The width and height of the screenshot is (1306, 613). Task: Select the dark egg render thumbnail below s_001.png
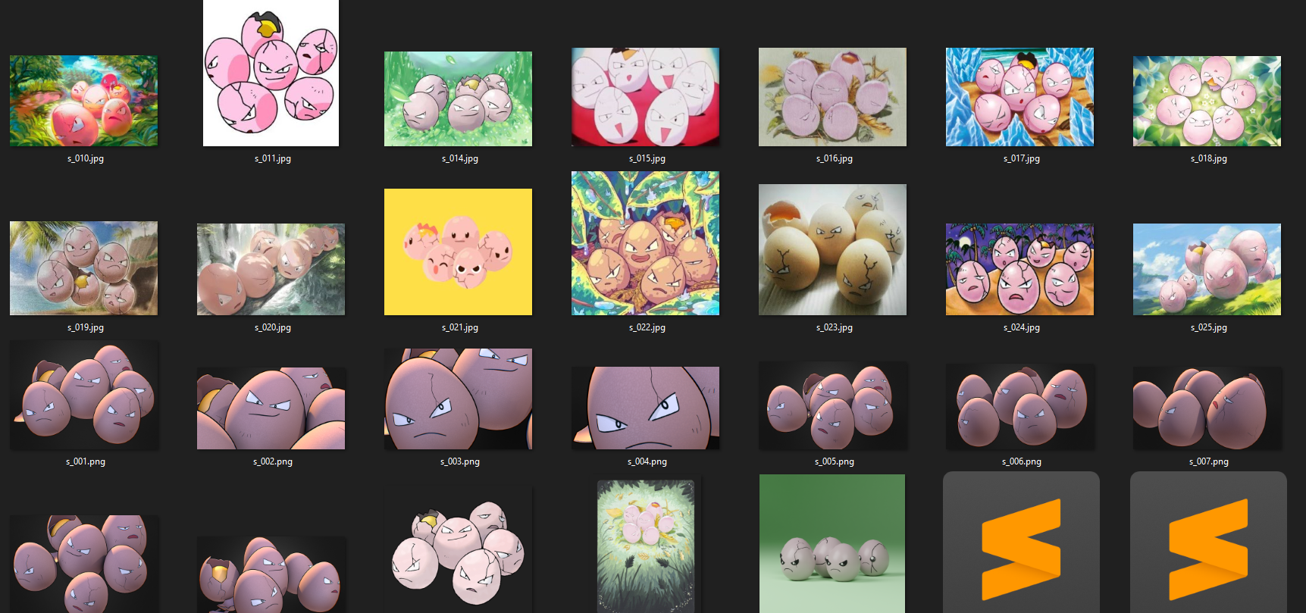[84, 564]
